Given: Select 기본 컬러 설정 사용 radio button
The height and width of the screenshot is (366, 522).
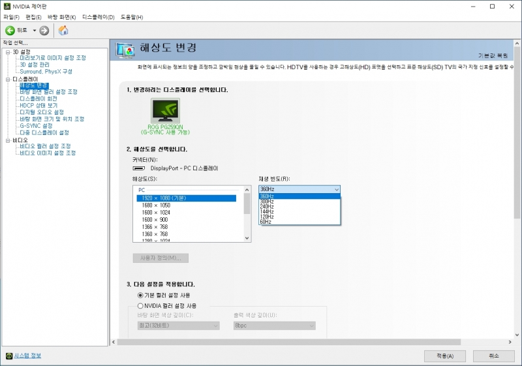Looking at the screenshot, I should pyautogui.click(x=140, y=296).
